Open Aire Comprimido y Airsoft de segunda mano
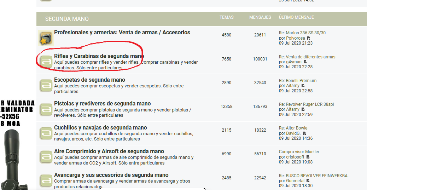 pyautogui.click(x=109, y=151)
